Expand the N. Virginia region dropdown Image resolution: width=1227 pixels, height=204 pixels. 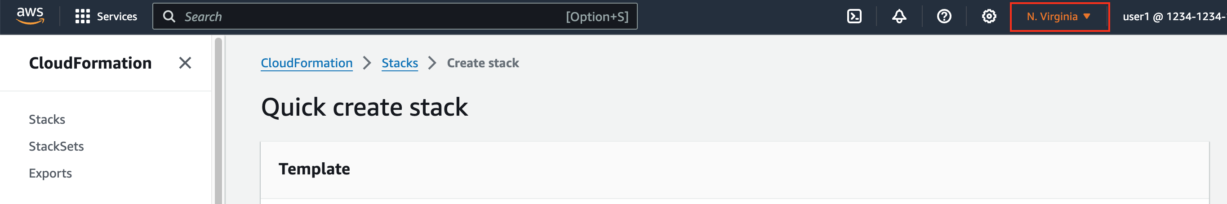tap(1059, 17)
